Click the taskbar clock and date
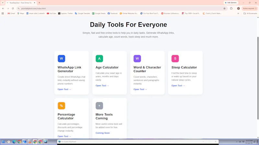 coord(249,142)
